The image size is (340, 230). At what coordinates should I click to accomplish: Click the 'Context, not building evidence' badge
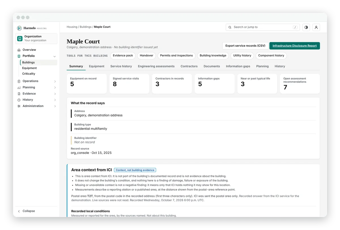pos(135,170)
